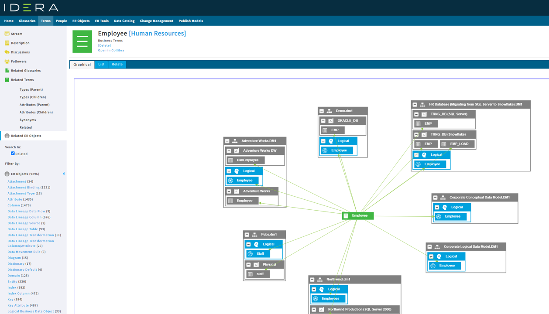Filter by Dictionary Default link
Screen dimensions: 549x314
22,270
